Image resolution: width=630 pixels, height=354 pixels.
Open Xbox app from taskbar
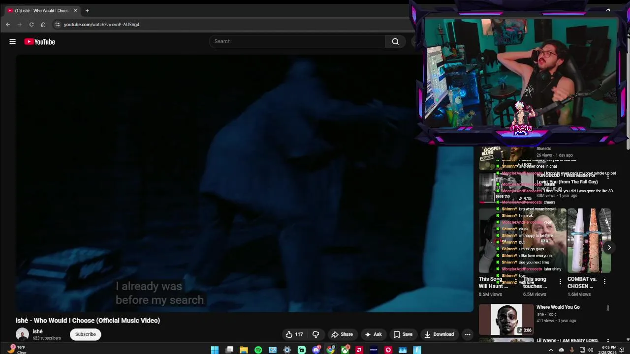click(x=345, y=350)
